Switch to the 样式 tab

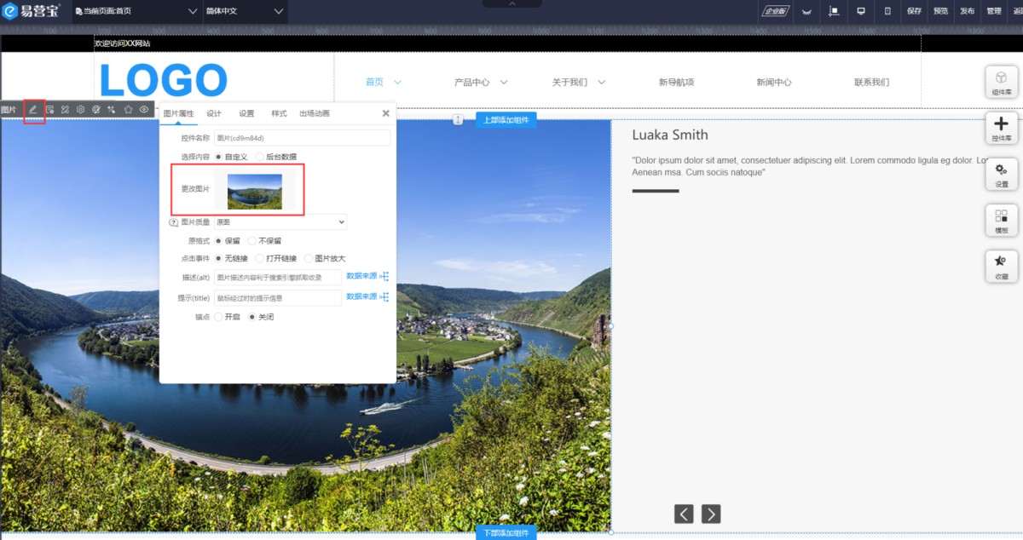[x=279, y=113]
